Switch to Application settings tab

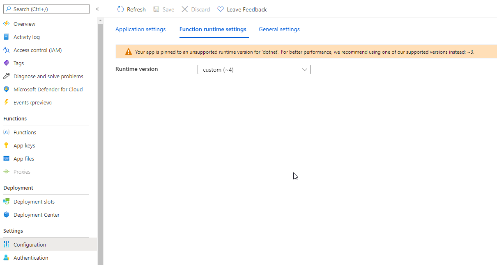[140, 29]
